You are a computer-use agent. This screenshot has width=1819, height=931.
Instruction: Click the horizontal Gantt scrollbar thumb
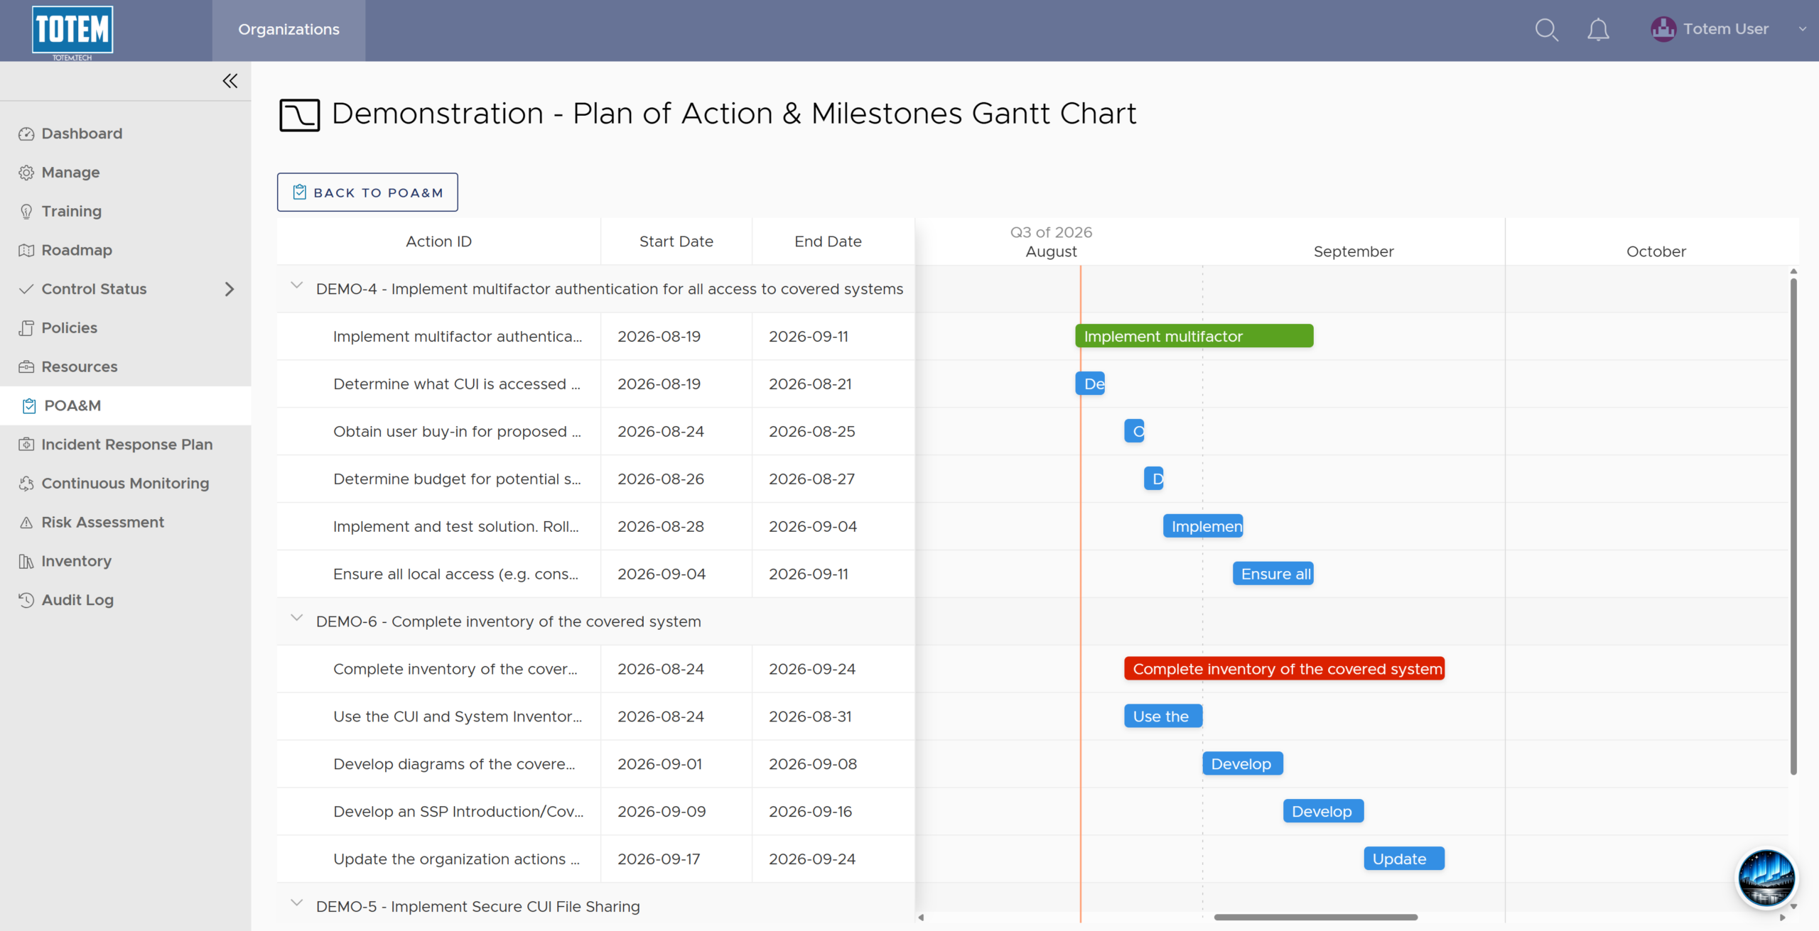(1315, 917)
